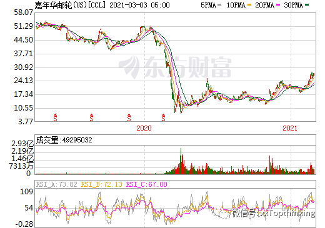The image size is (325, 228).
Task: Click the red S marker after 2020
Action: click(x=163, y=117)
